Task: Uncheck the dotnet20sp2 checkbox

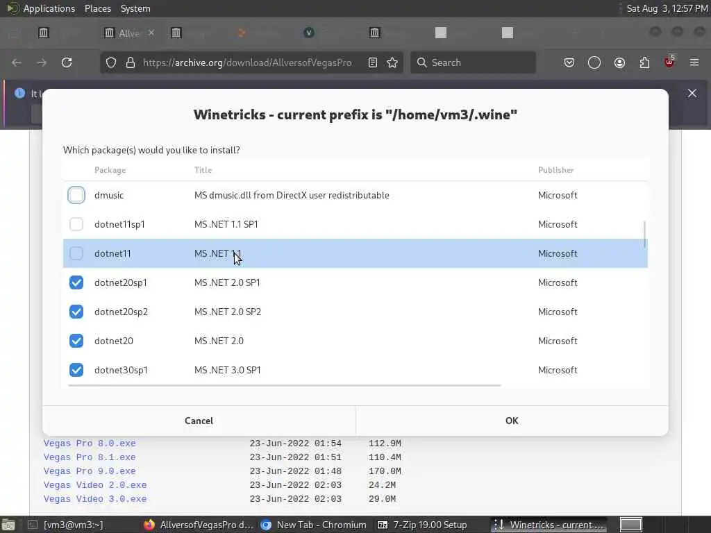Action: [x=76, y=312]
